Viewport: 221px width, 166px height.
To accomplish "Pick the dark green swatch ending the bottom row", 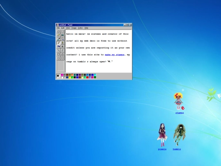I will [95, 77].
